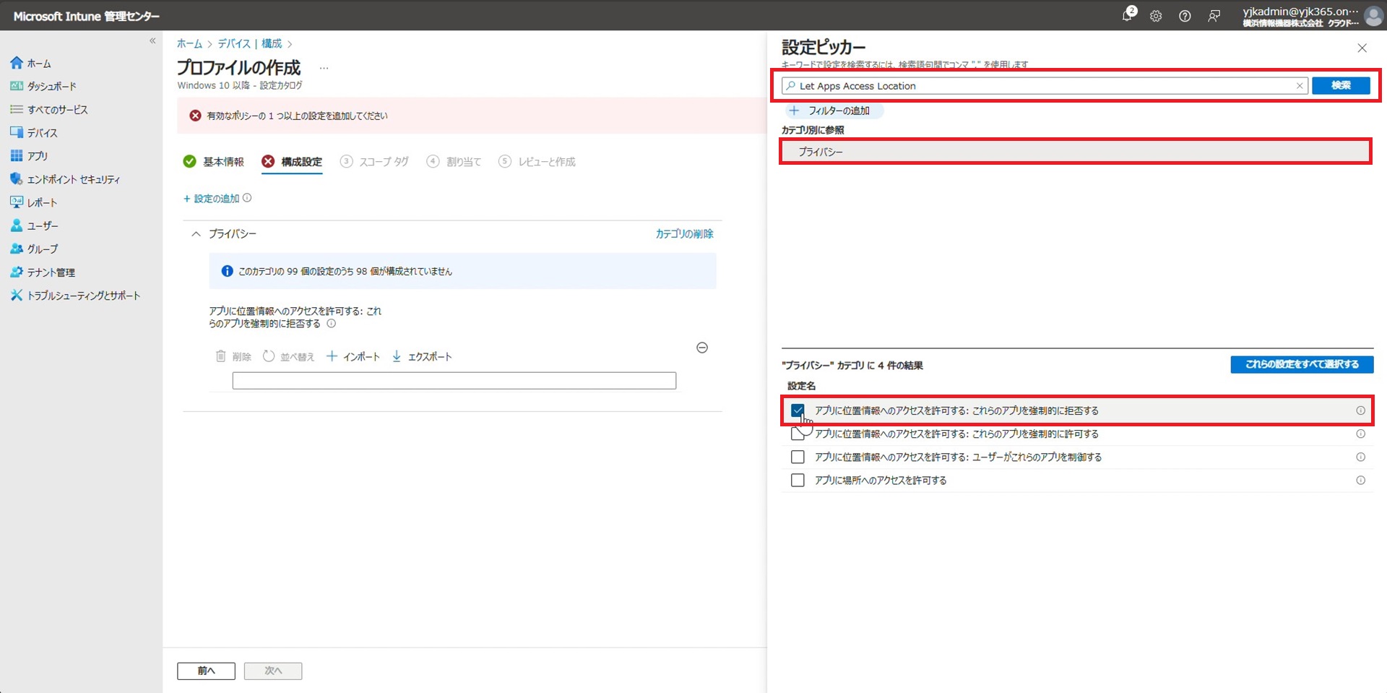The image size is (1387, 693).
Task: Click the + インポート toolbar item
Action: (x=353, y=356)
